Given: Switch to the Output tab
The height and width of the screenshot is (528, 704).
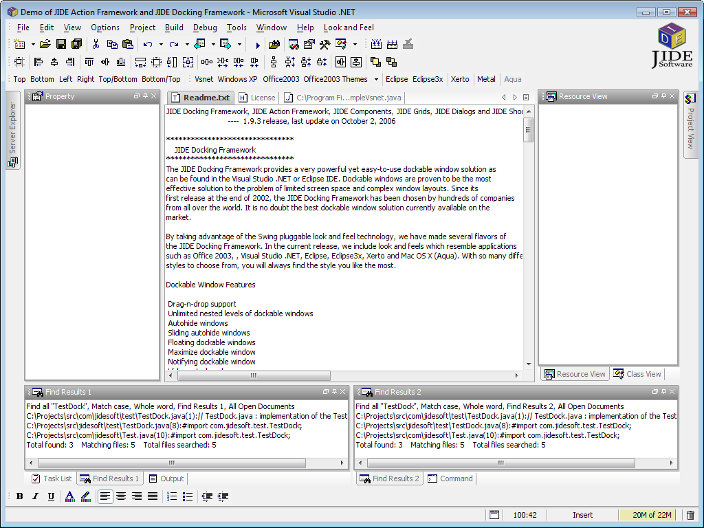Looking at the screenshot, I should 166,478.
